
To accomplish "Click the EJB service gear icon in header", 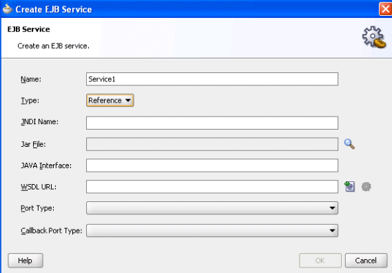I will pos(374,37).
